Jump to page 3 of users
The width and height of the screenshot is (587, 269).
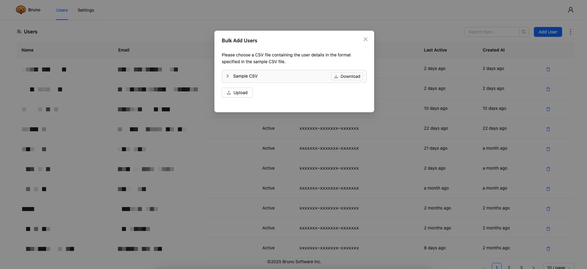pos(521,267)
